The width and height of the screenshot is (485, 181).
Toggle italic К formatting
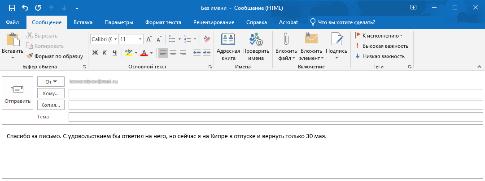pyautogui.click(x=105, y=53)
